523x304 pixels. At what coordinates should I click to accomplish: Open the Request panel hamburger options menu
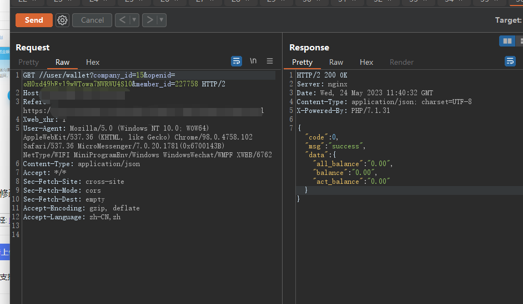click(270, 61)
